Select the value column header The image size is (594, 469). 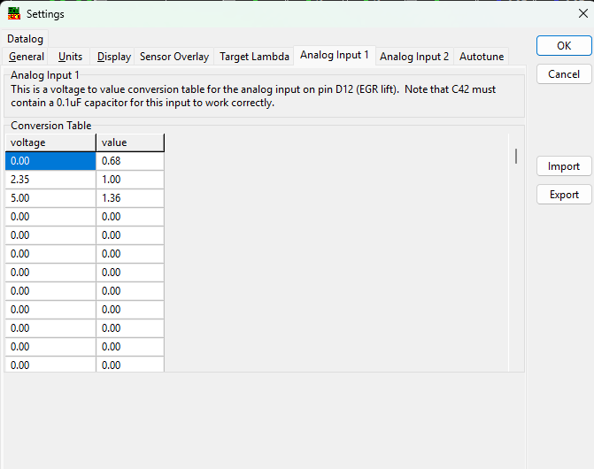pyautogui.click(x=130, y=142)
